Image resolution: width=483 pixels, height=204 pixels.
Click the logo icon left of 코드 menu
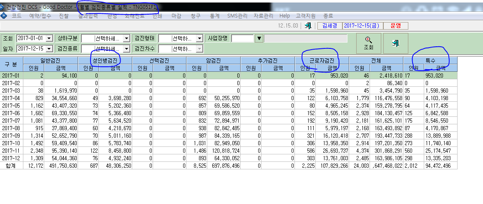tap(4, 16)
